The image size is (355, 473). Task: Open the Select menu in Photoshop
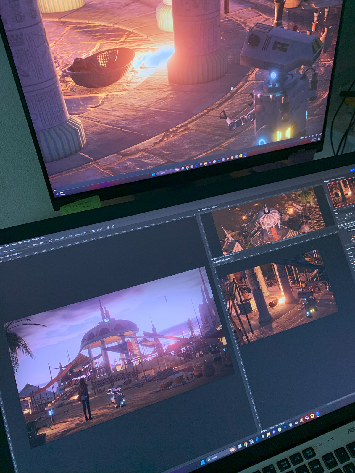(8, 245)
